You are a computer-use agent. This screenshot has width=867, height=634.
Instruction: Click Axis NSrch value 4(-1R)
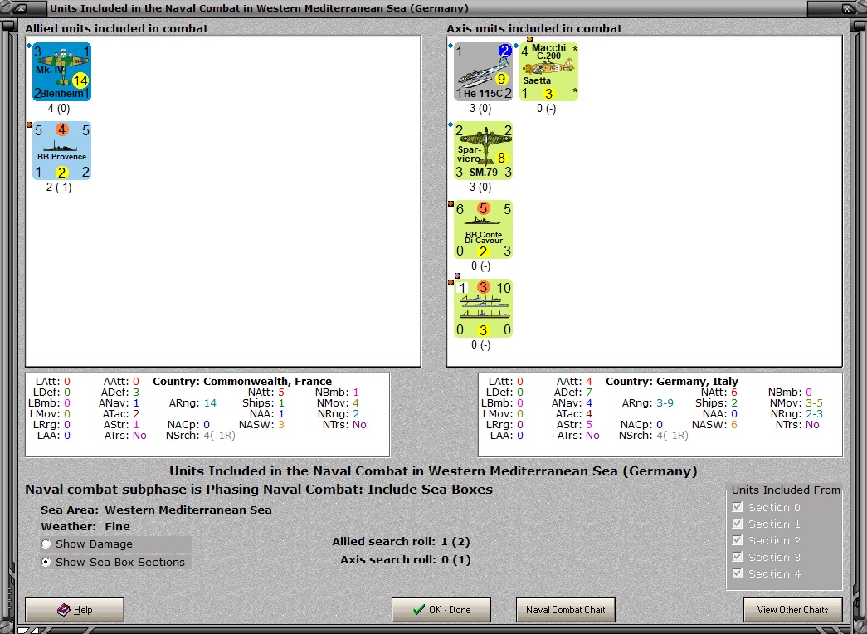click(672, 436)
